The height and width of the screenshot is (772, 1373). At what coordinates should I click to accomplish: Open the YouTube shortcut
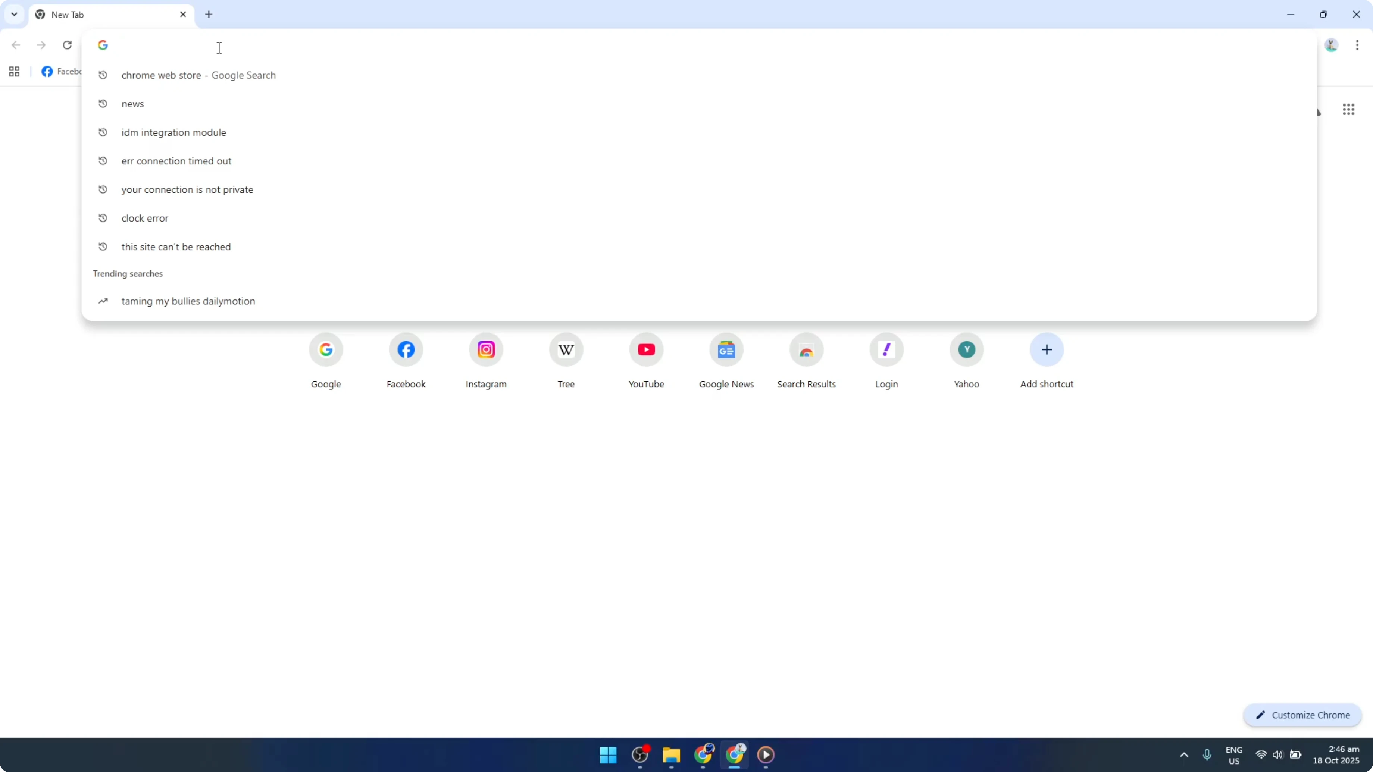pos(645,349)
